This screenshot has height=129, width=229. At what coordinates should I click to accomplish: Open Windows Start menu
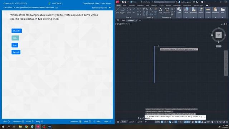coord(3,126)
